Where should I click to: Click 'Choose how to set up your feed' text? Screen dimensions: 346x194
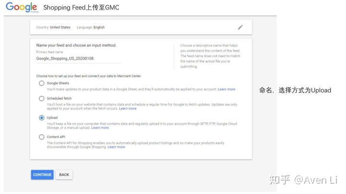click(89, 76)
